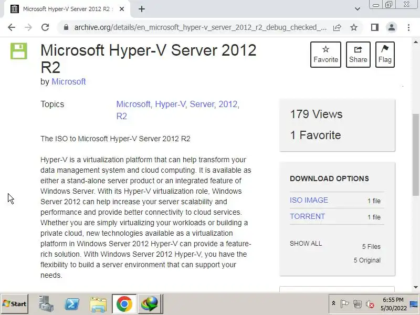The image size is (420, 315).
Task: Reload the page with the refresh icon
Action: click(x=45, y=27)
